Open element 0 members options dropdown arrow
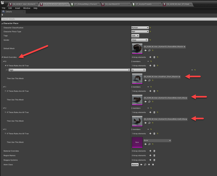Screen dimensions: 217x176 pos(148,61)
